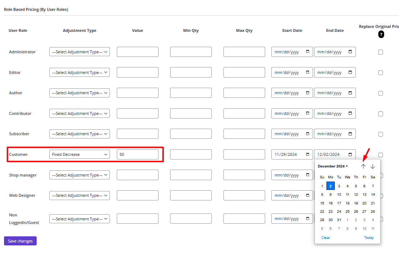The height and width of the screenshot is (253, 399).
Task: Open calendar icon in Customer End Date
Action: point(350,154)
